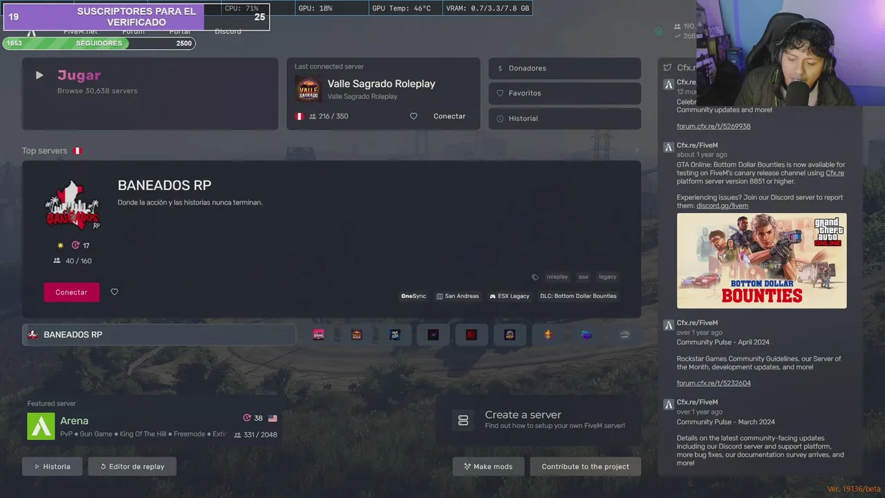Click the sun badge under BANEADOS logo
885x498 pixels.
(x=60, y=246)
